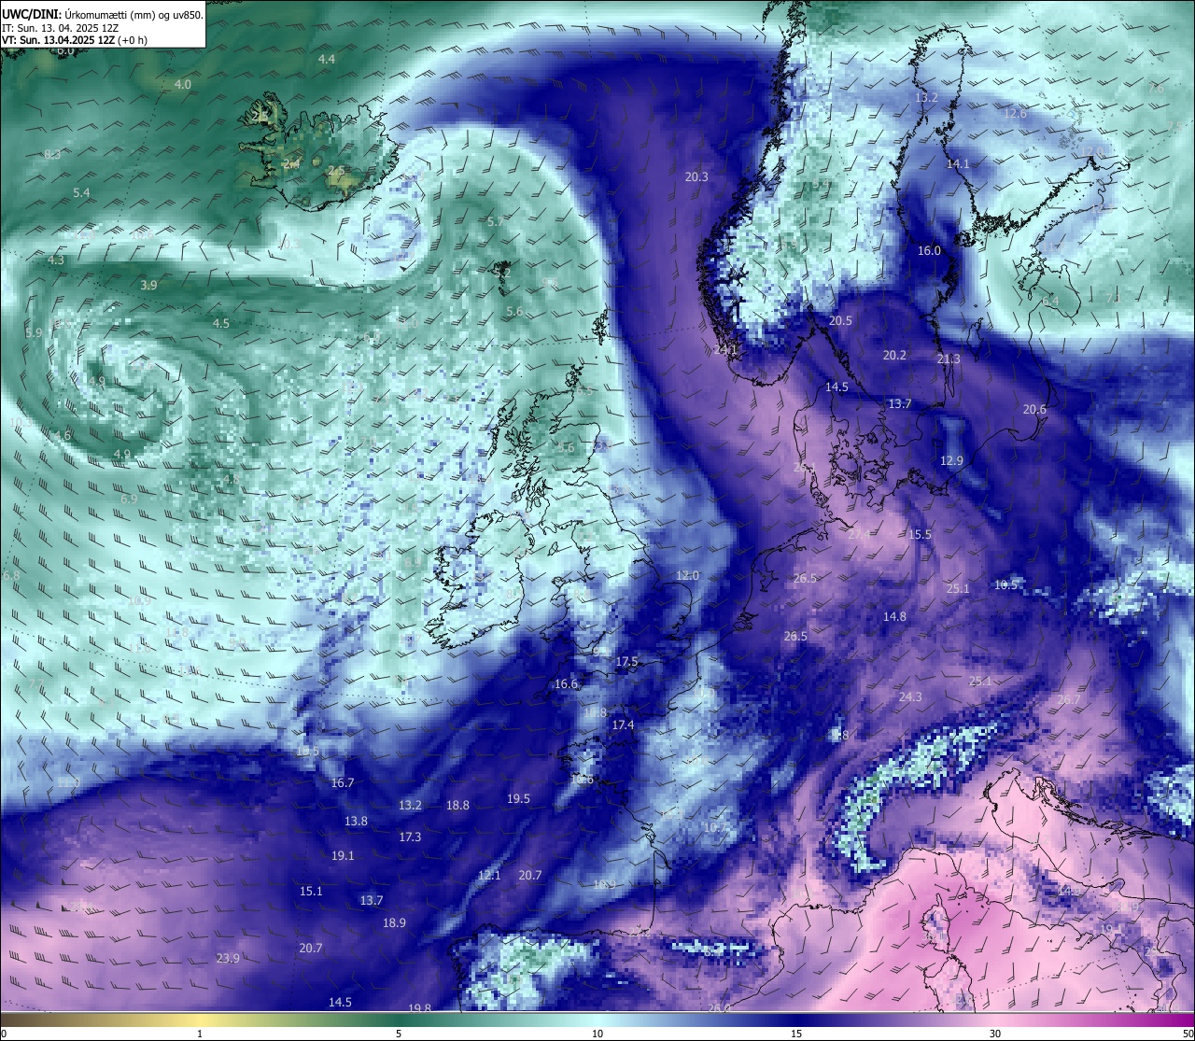This screenshot has height=1041, width=1195.
Task: Click the 12.6 value on the map
Action: coord(1015,114)
